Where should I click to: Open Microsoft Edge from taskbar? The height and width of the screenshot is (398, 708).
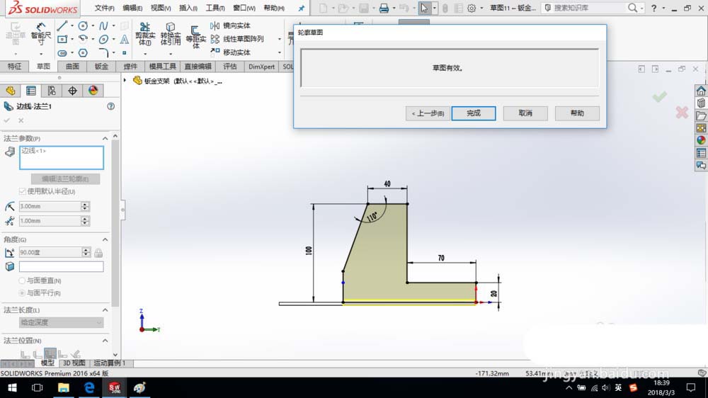[x=89, y=387]
